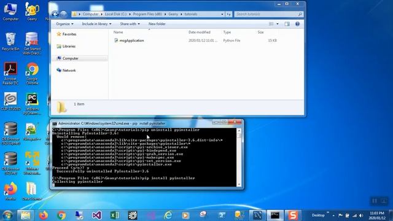Click the taskbar clock showing 11:03 PM
Screen dimensions: 393x221
pyautogui.click(x=377, y=215)
